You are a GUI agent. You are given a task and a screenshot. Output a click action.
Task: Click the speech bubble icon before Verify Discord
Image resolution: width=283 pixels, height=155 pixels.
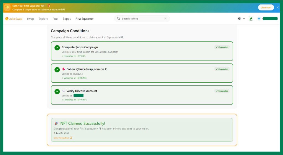64,91
